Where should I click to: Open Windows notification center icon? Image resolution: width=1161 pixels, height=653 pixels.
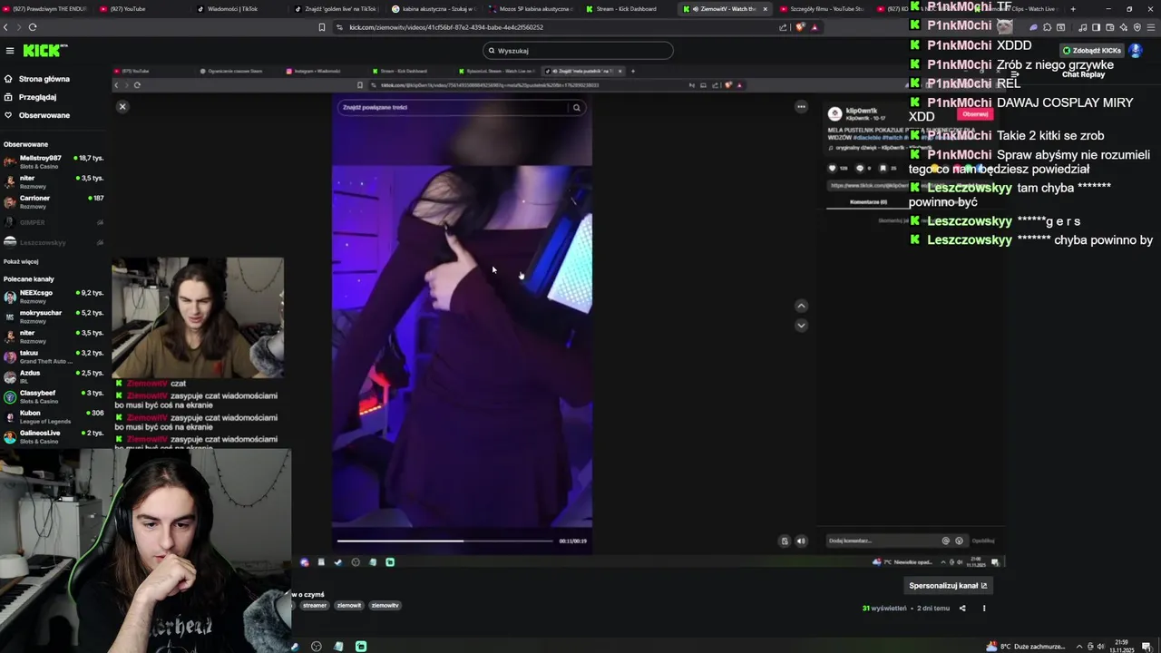(x=1146, y=647)
